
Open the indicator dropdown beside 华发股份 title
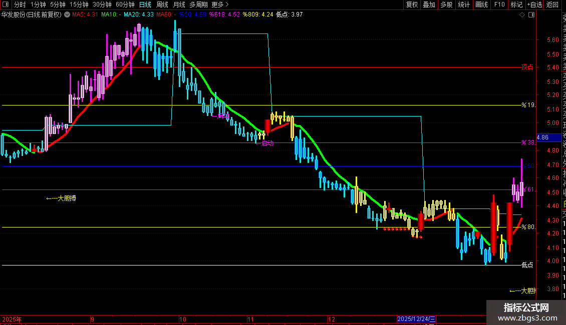point(67,14)
